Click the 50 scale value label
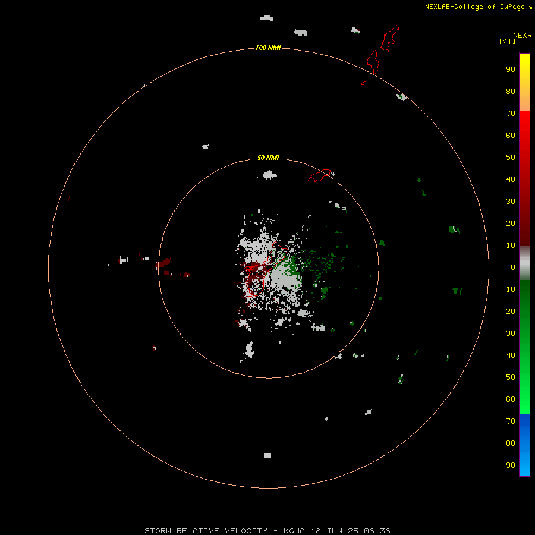The height and width of the screenshot is (535, 535). coord(511,158)
